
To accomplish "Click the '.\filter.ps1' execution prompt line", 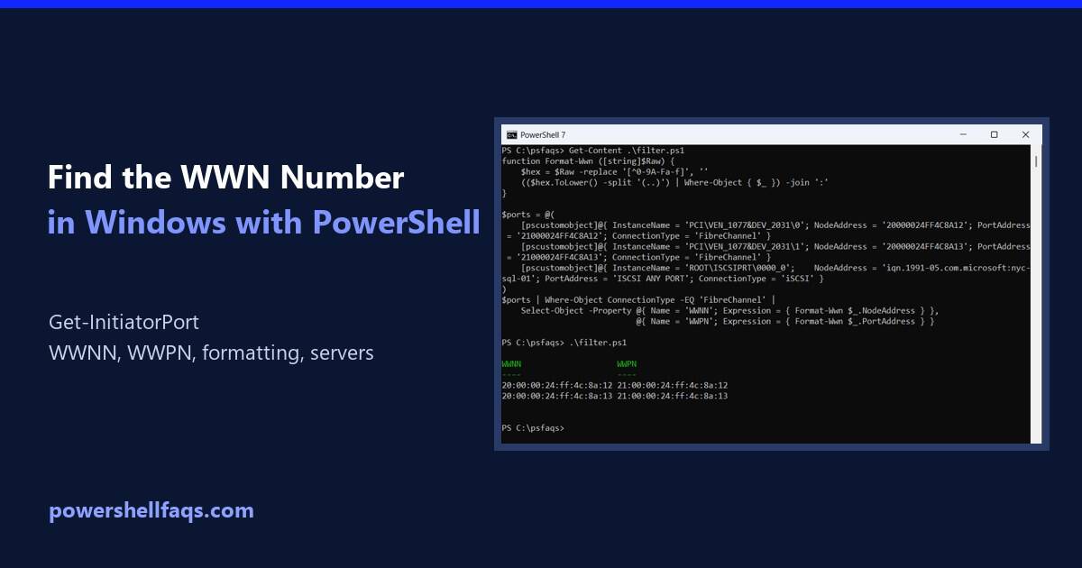I will click(x=564, y=343).
